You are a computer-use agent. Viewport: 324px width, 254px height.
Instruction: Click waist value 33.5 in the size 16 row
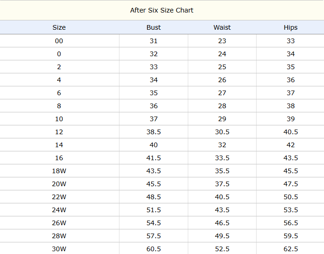click(222, 158)
